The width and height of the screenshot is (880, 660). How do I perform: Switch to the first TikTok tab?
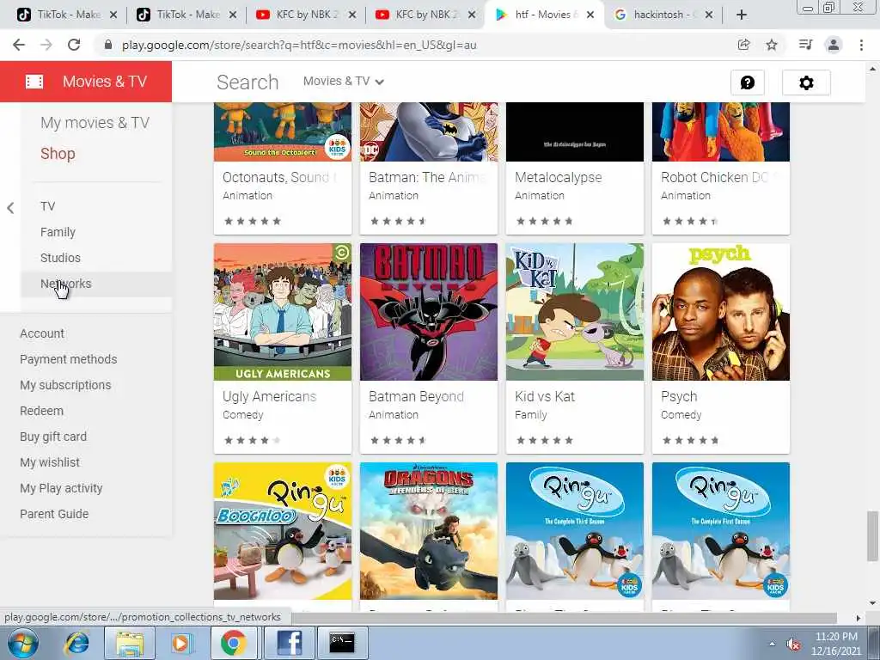[66, 15]
